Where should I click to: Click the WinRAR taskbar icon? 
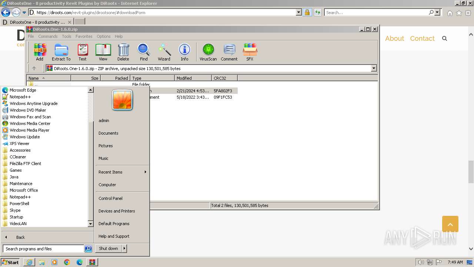tap(92, 262)
